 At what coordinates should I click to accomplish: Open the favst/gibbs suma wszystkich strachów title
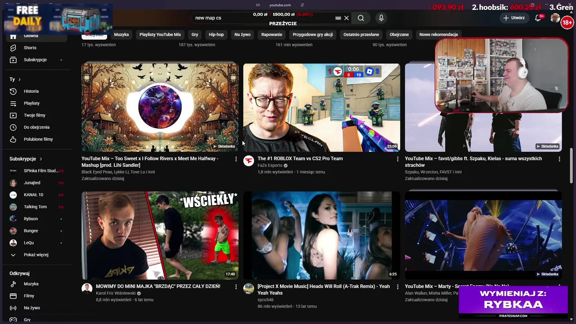[473, 162]
